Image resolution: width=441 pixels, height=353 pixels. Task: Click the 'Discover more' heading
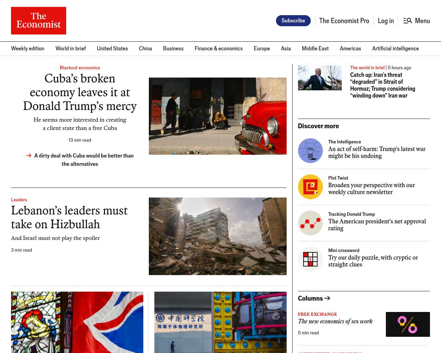[x=318, y=126]
